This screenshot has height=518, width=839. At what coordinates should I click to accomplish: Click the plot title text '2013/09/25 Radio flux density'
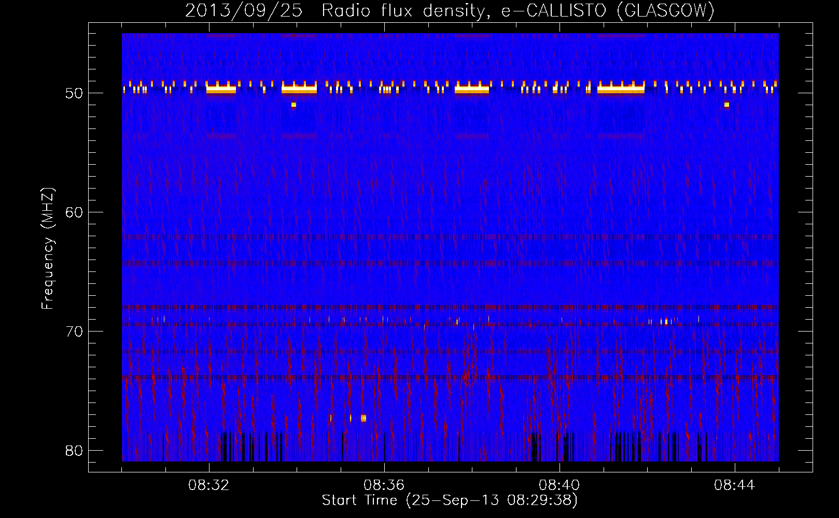point(336,10)
